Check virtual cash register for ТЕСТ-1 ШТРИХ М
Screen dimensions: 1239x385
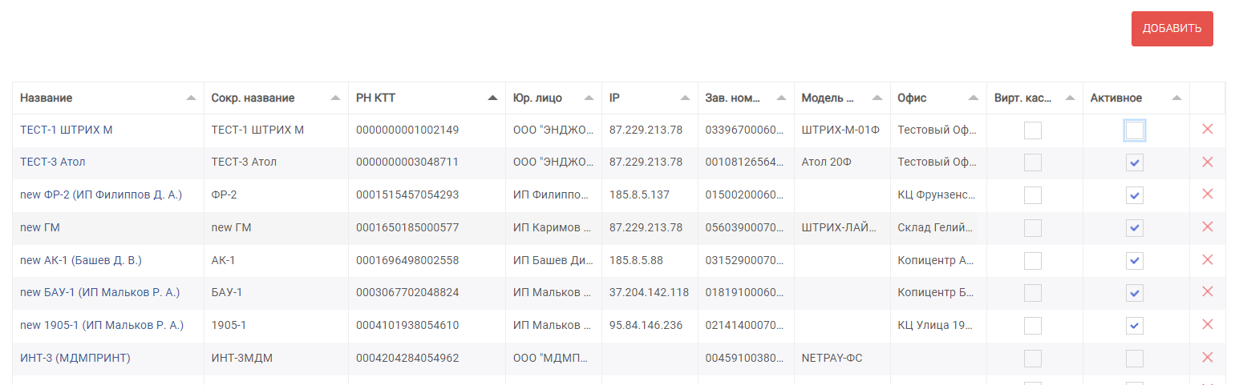tap(1033, 130)
